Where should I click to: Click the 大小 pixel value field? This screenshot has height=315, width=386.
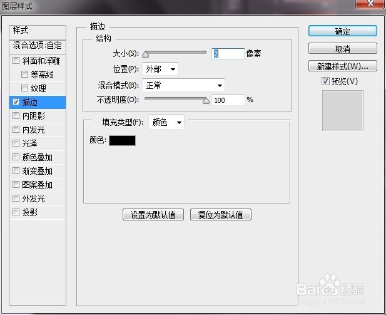[x=228, y=54]
